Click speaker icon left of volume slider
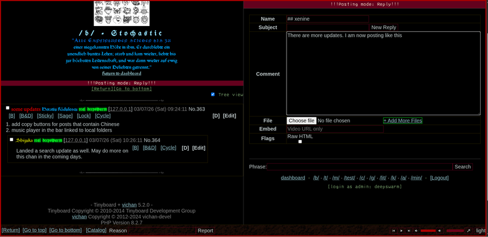The height and width of the screenshot is (237, 488). click(416, 231)
